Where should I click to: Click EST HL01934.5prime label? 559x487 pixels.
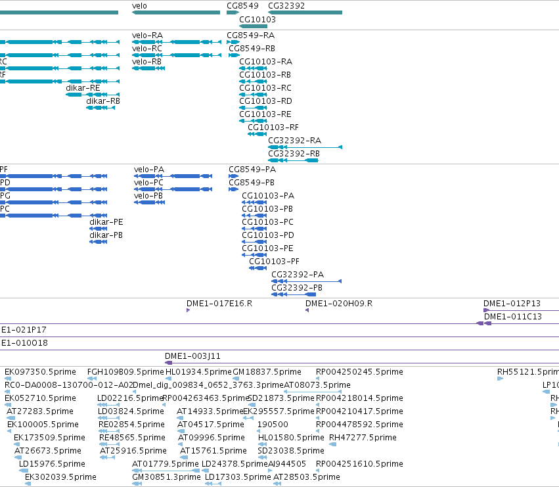click(198, 372)
